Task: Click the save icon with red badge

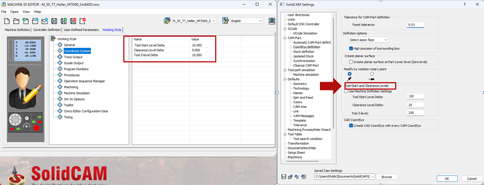Action: tap(73, 21)
